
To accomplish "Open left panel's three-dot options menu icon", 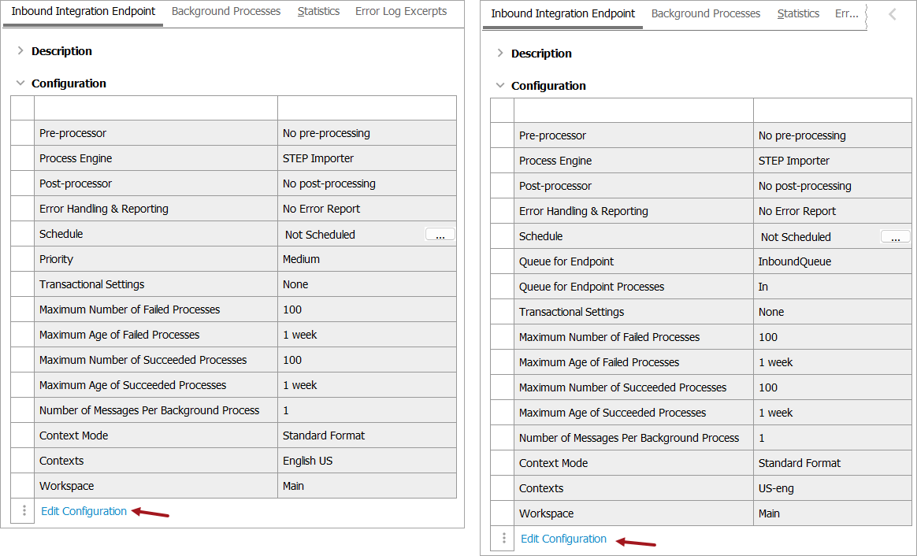I will pos(23,510).
